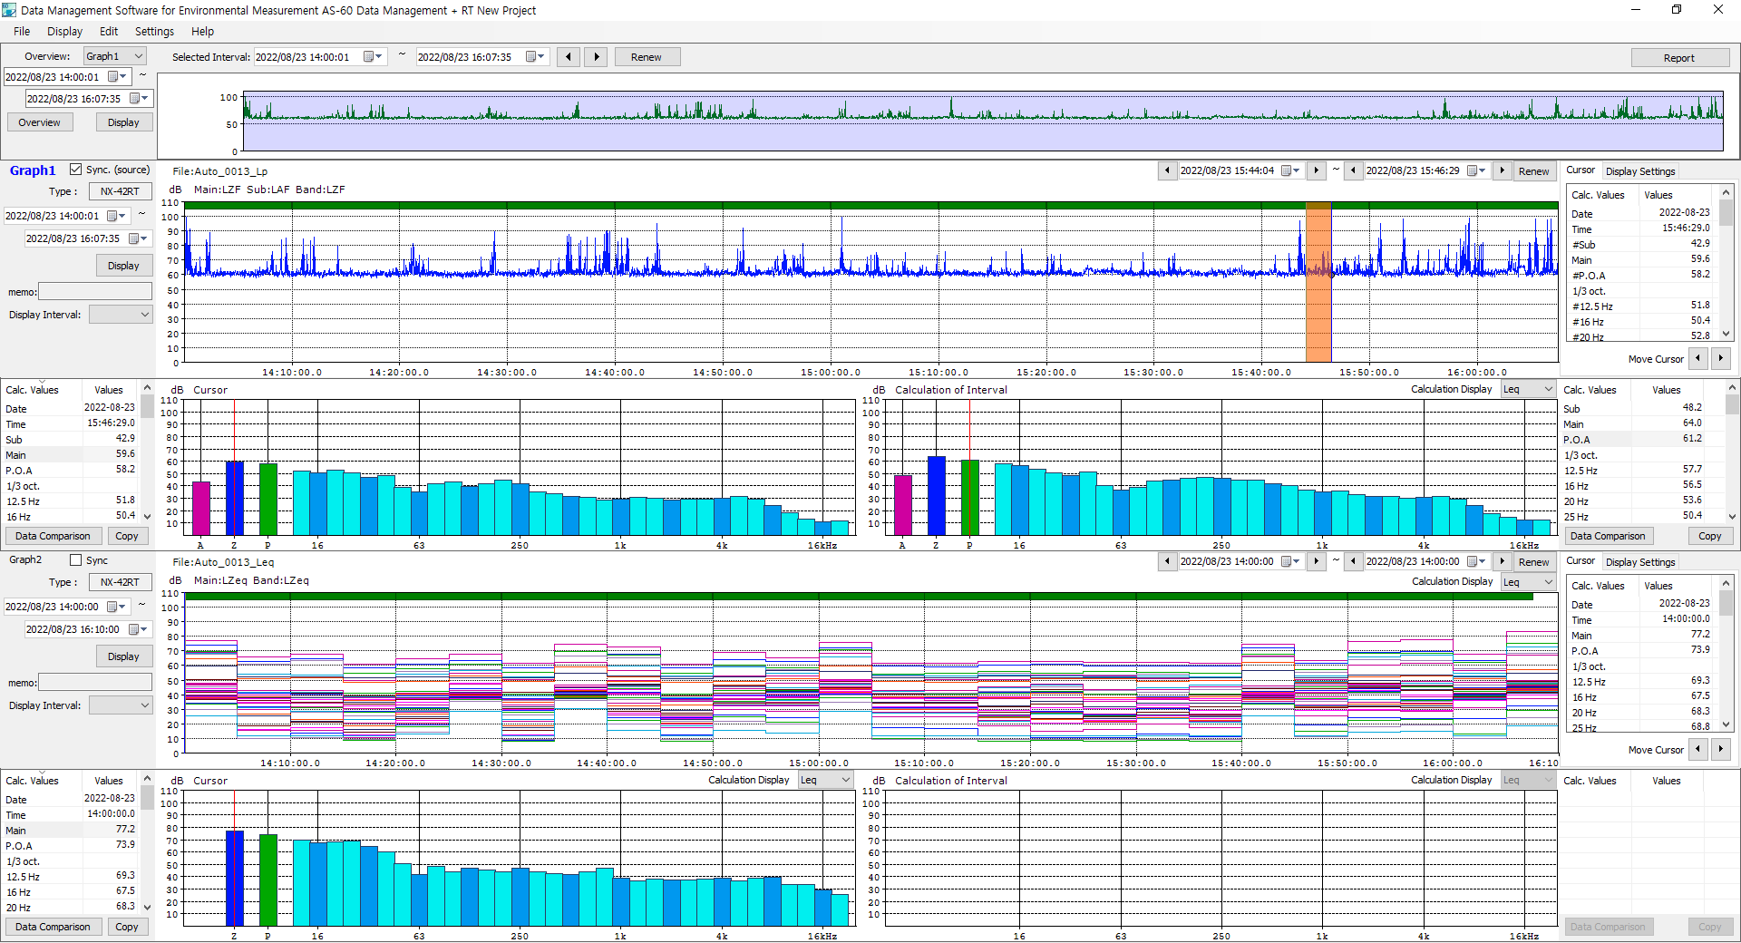Toggle the Sync. (source) checkbox for Graph1
The height and width of the screenshot is (943, 1741).
tap(76, 170)
